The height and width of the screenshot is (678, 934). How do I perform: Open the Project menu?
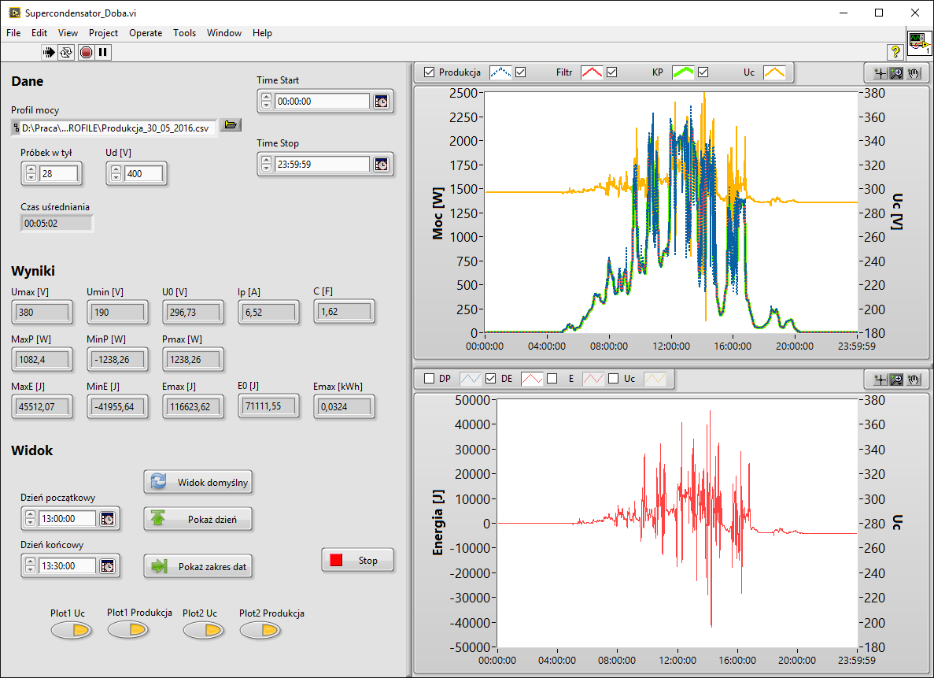point(104,33)
